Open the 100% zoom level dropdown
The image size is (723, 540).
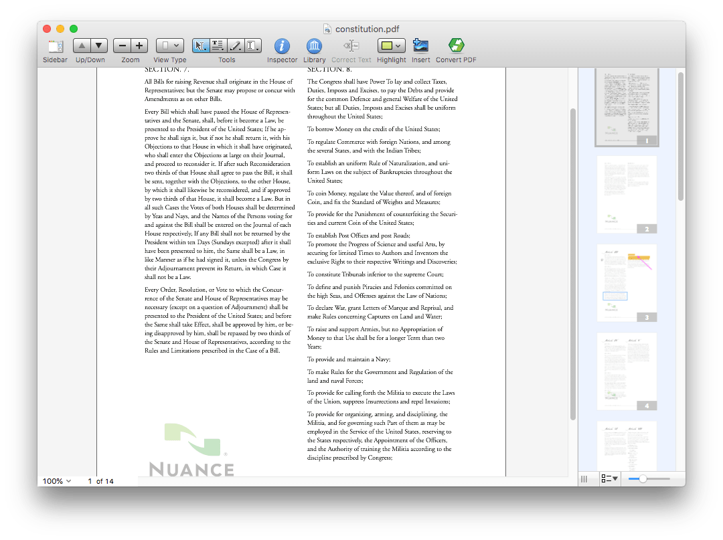57,481
